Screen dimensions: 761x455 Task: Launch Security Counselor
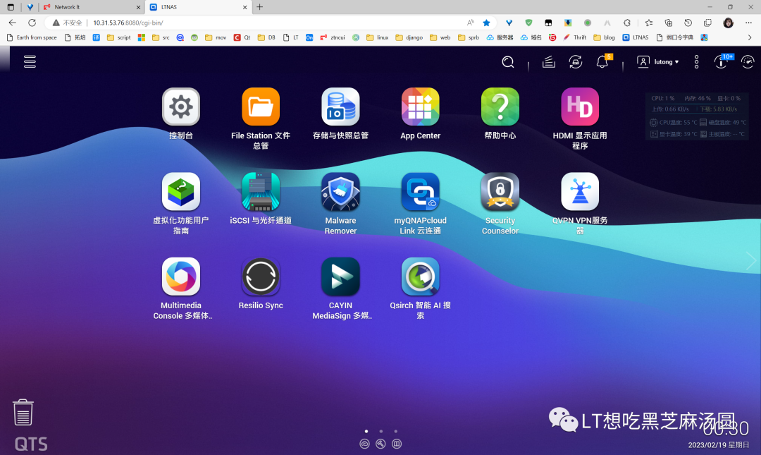pos(500,192)
